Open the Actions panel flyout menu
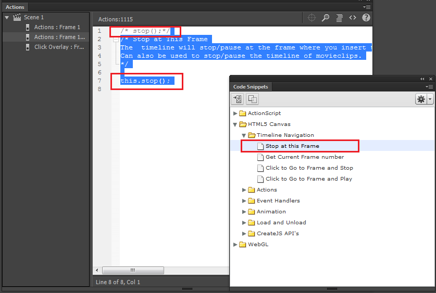 click(367, 7)
